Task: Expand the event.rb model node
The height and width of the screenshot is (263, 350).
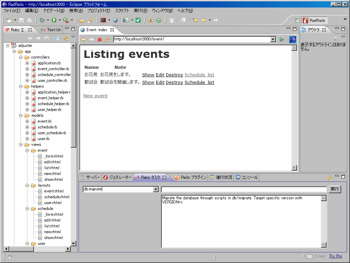Action: coord(27,121)
